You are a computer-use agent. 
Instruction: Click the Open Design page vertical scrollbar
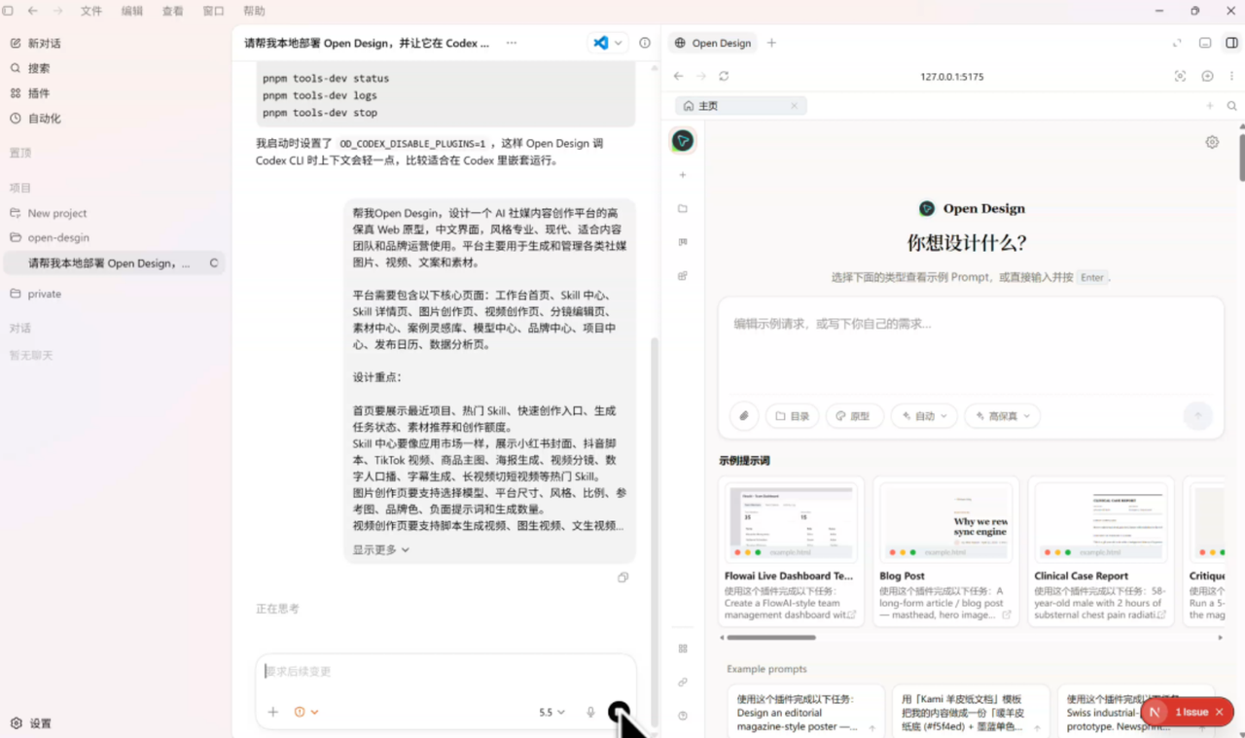tap(1241, 156)
